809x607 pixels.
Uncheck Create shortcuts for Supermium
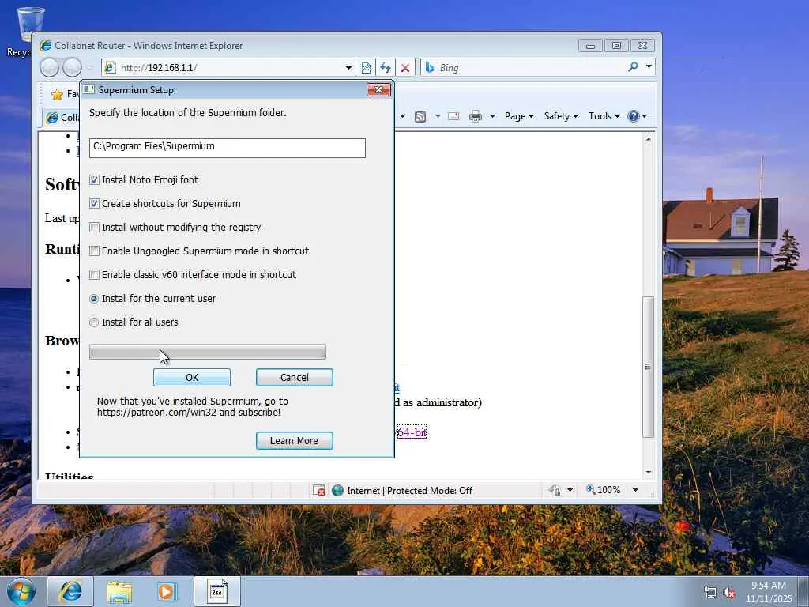coord(94,203)
